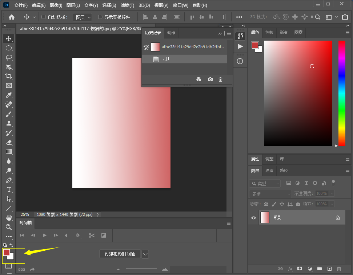The width and height of the screenshot is (353, 275).
Task: Click the red foreground color swatch in toolbar
Action: [x=6, y=253]
